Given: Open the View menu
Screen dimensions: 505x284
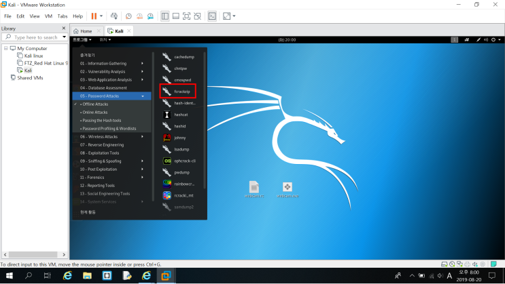Looking at the screenshot, I should pos(35,16).
